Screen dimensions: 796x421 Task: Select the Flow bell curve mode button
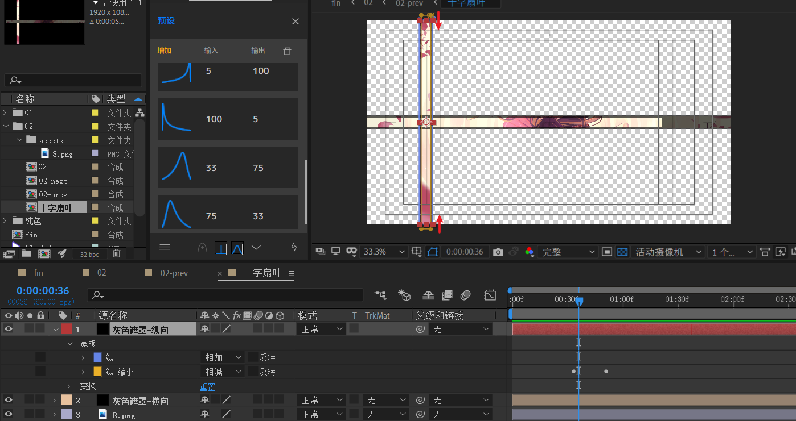coord(237,248)
